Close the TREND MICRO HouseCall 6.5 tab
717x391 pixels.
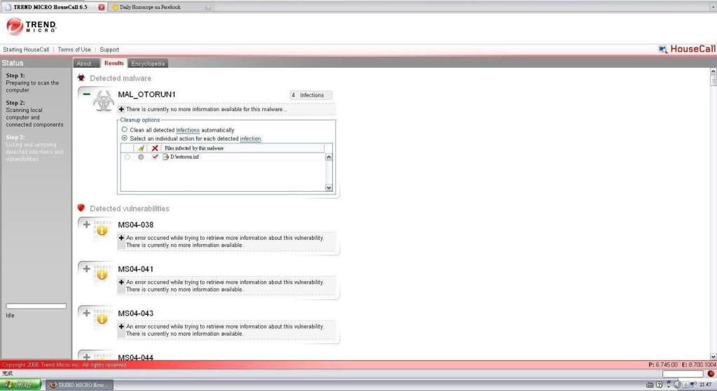(x=102, y=7)
